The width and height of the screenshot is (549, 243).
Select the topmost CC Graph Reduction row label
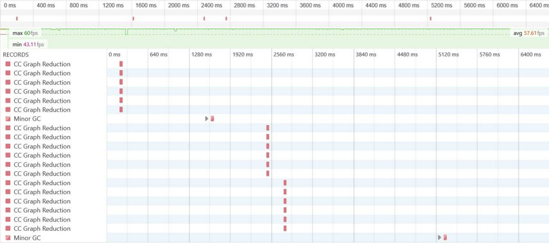(x=42, y=64)
